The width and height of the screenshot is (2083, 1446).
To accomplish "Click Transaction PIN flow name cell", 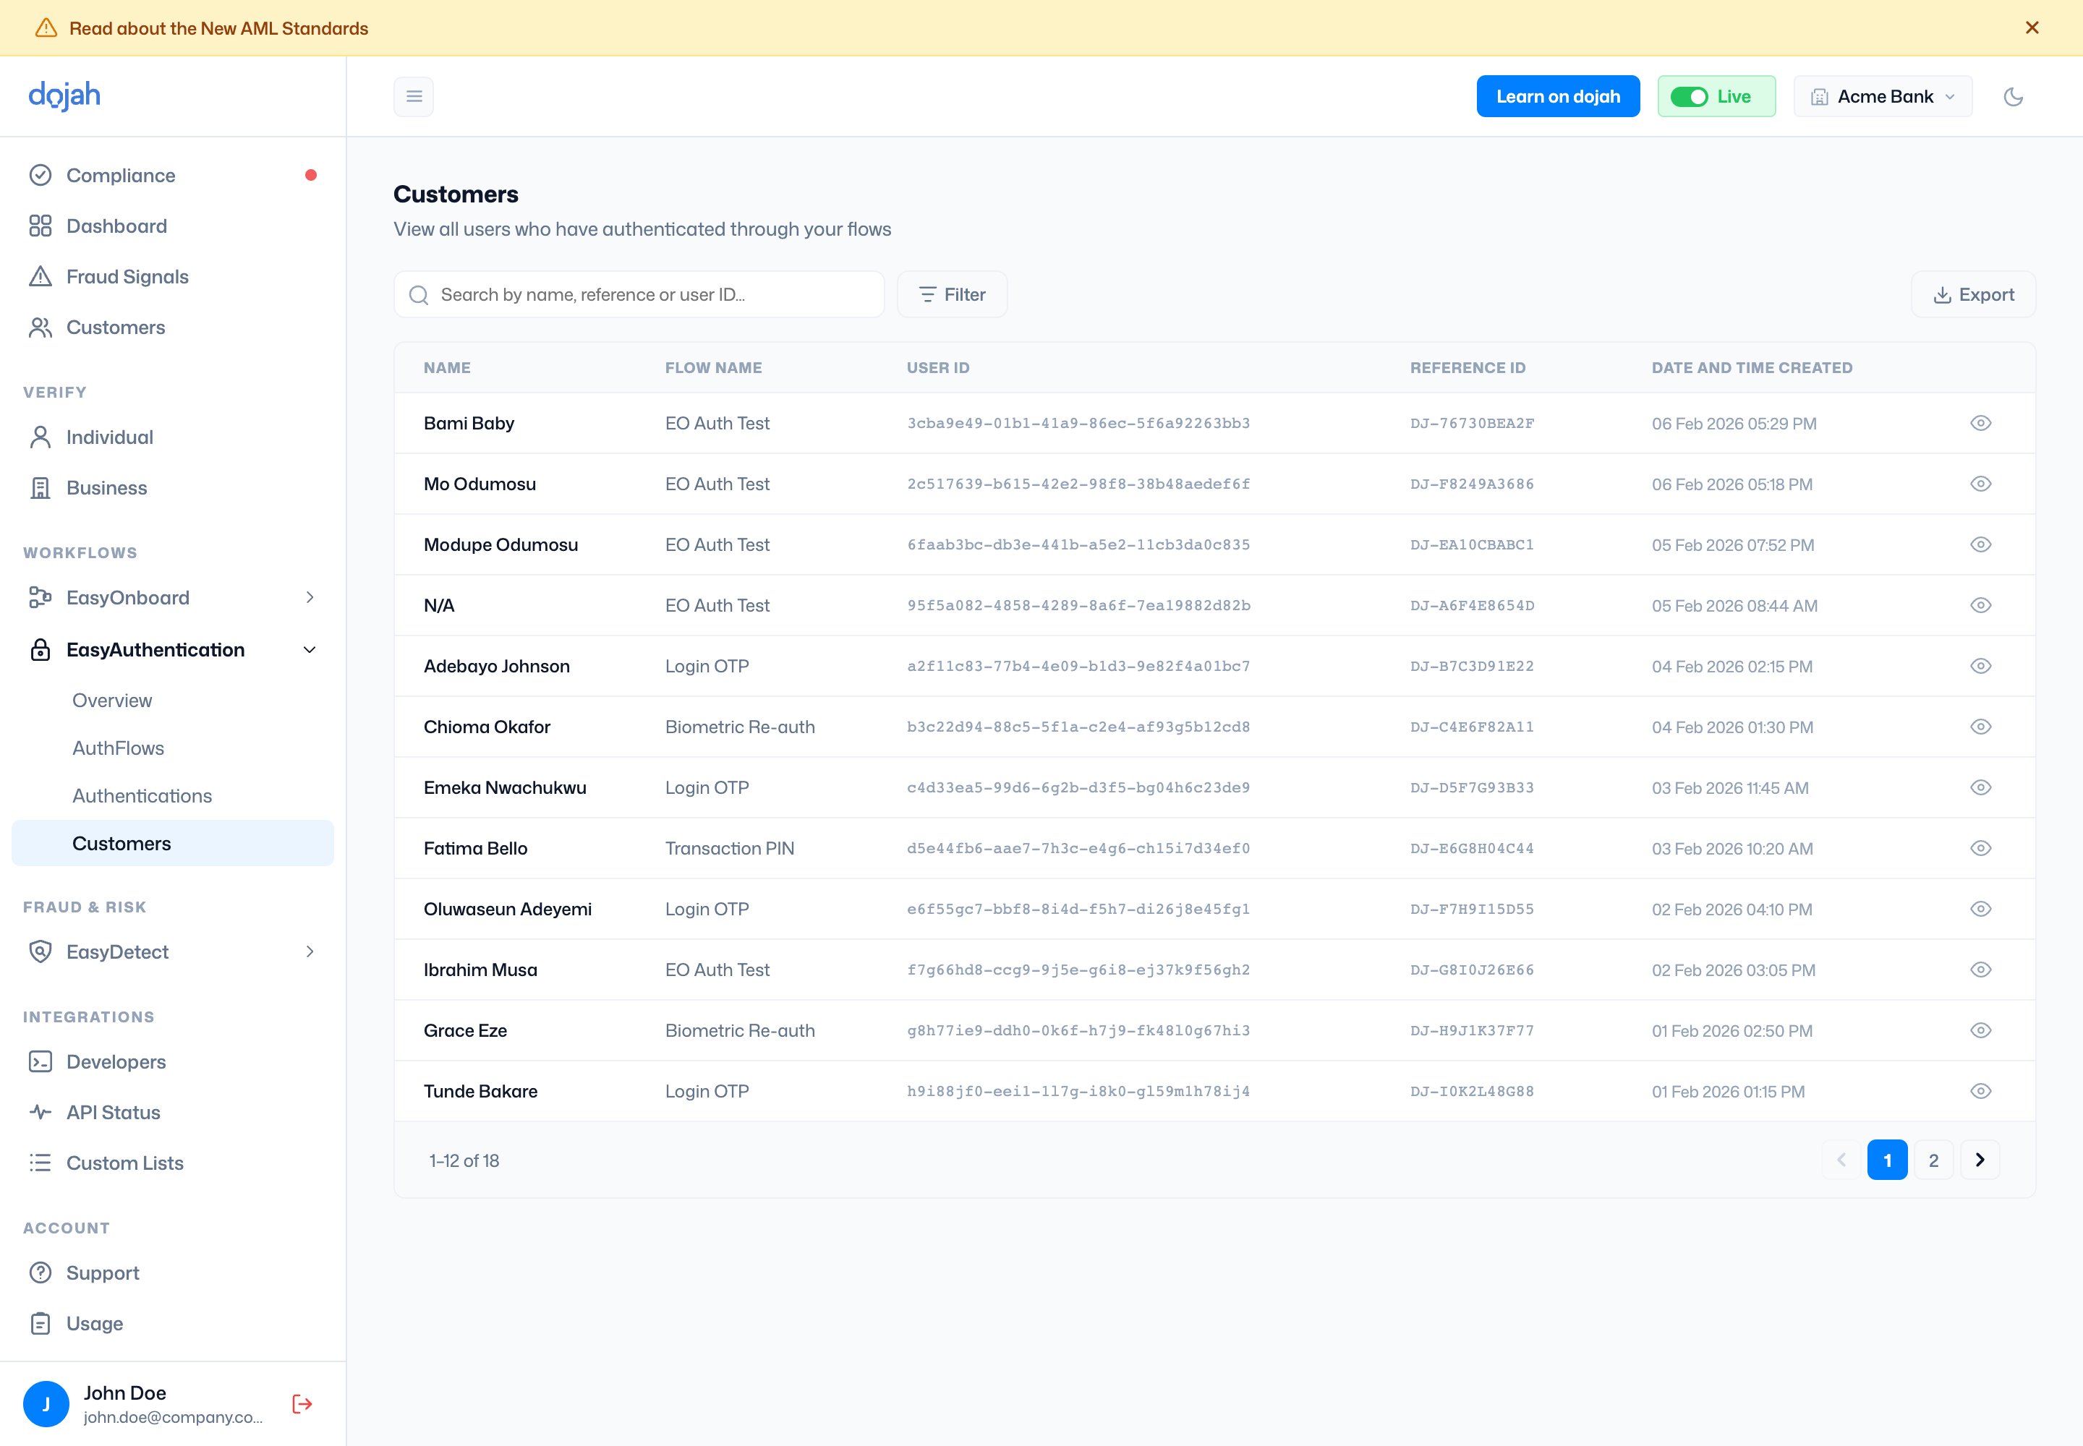I will (x=730, y=848).
